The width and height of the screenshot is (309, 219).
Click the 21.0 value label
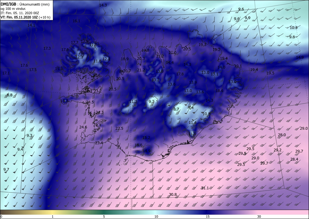coord(172,53)
